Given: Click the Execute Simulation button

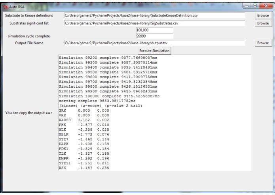Looking at the screenshot, I should click(154, 51).
